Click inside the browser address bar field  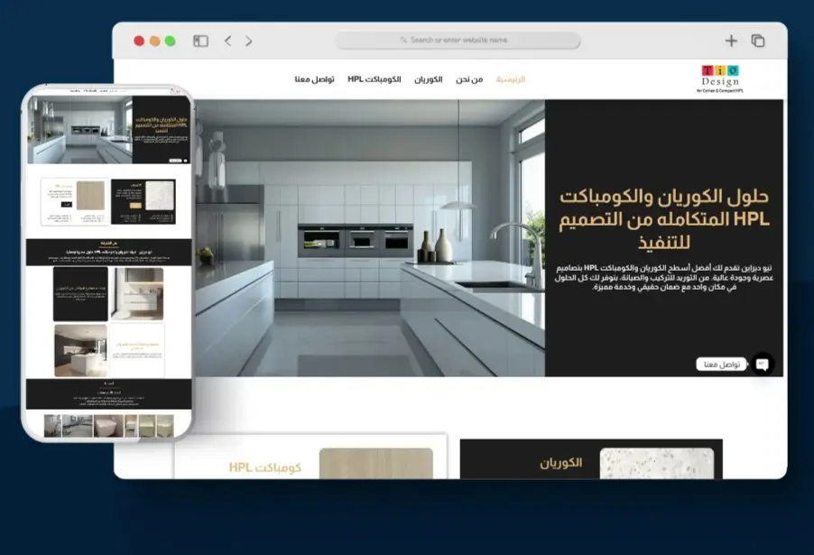[x=458, y=41]
